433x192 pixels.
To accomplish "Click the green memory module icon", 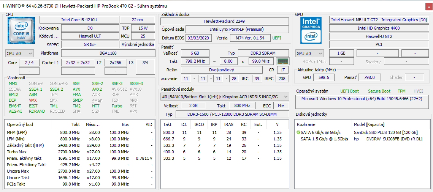I will [282, 61].
